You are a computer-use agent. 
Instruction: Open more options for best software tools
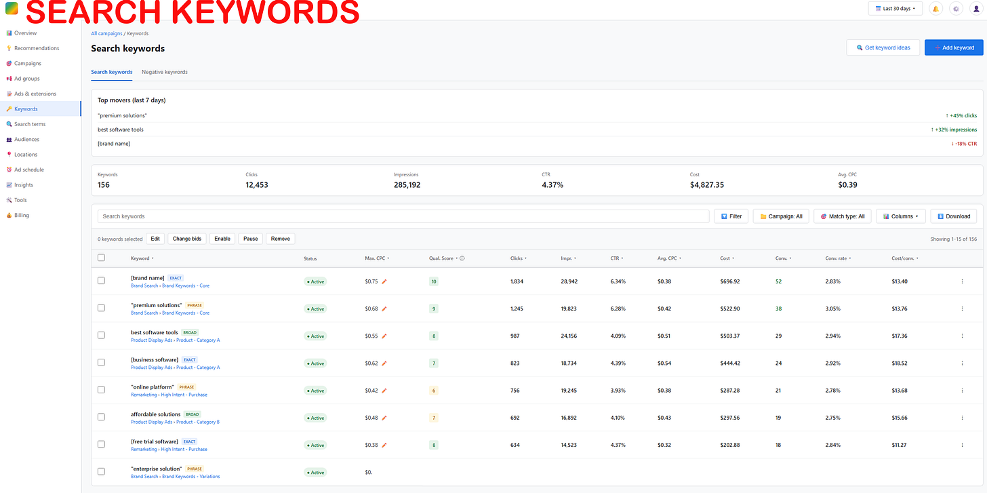coord(962,336)
